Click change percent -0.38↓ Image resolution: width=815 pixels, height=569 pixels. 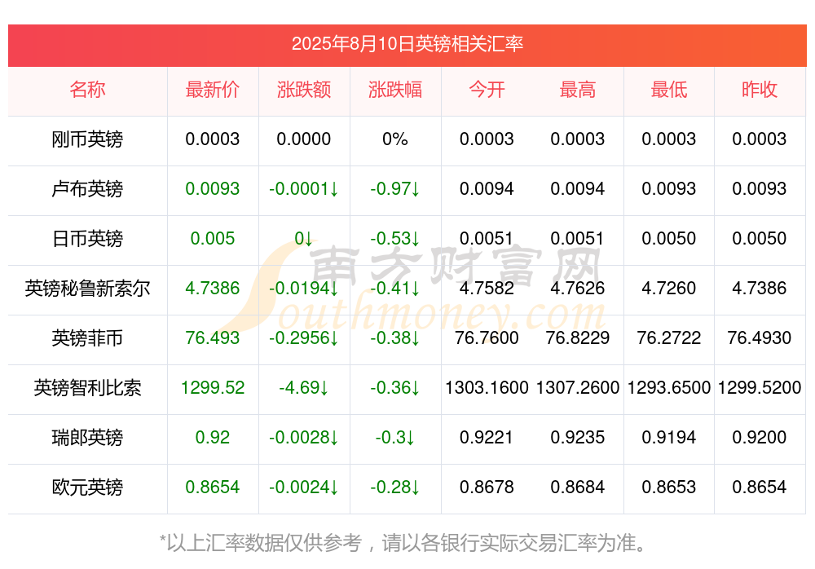tap(395, 338)
